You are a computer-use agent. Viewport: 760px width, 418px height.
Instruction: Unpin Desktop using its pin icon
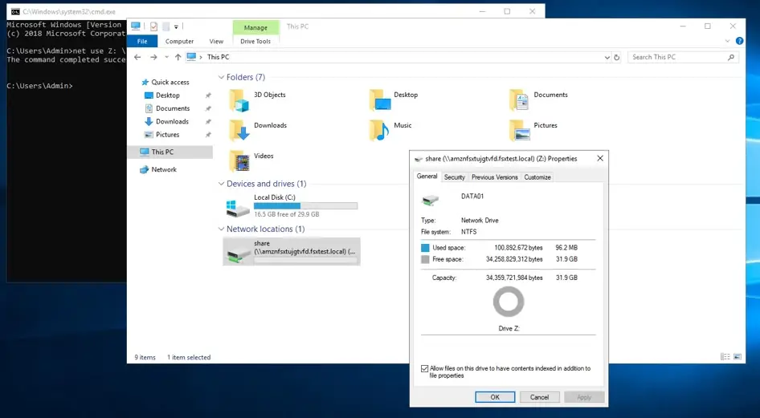click(208, 95)
